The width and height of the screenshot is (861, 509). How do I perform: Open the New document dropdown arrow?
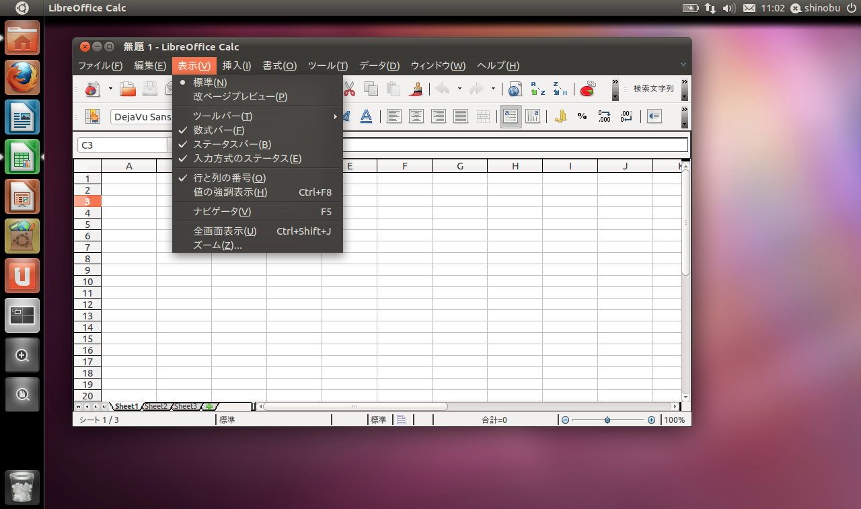click(109, 89)
